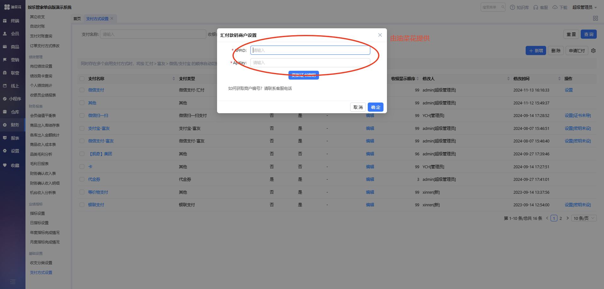Toggle the select-all checkbox in table header
This screenshot has width=604, height=289.
82,79
